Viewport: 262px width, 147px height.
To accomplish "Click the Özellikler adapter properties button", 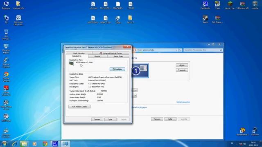I will (117, 69).
